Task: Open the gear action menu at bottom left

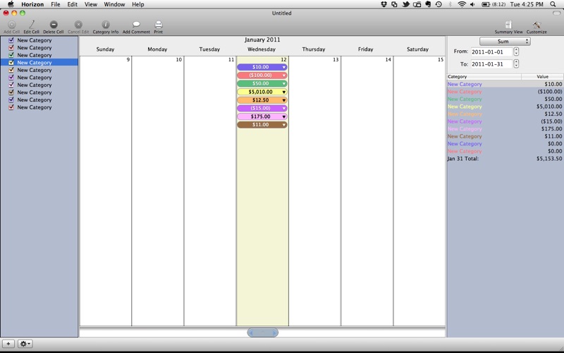Action: coord(25,344)
